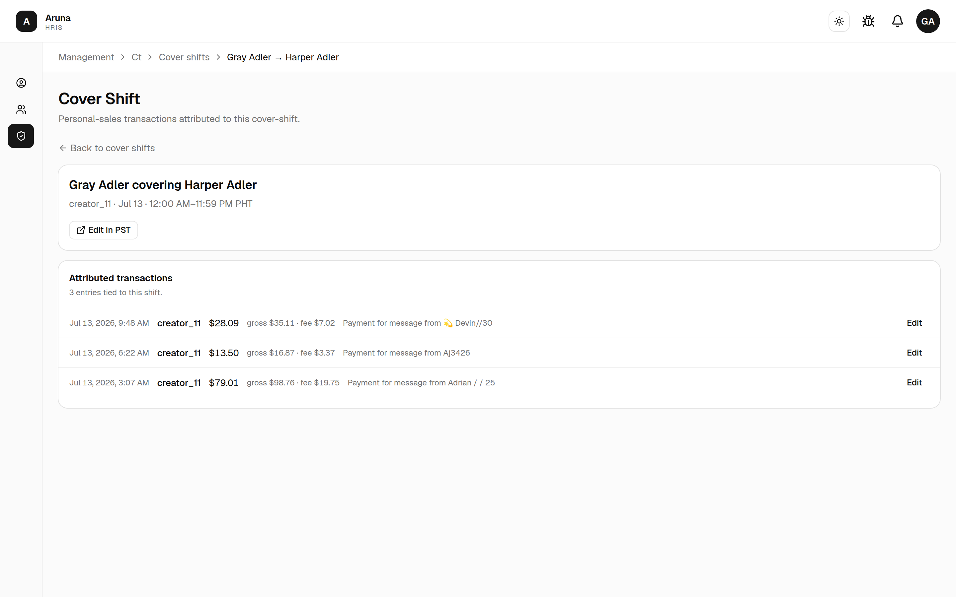Click shift time creator_11 · Jul 13 line
956x597 pixels.
161,204
